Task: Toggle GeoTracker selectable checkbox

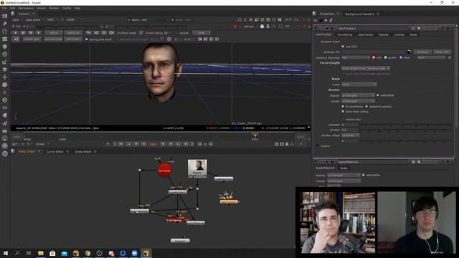Action: pyautogui.click(x=378, y=95)
